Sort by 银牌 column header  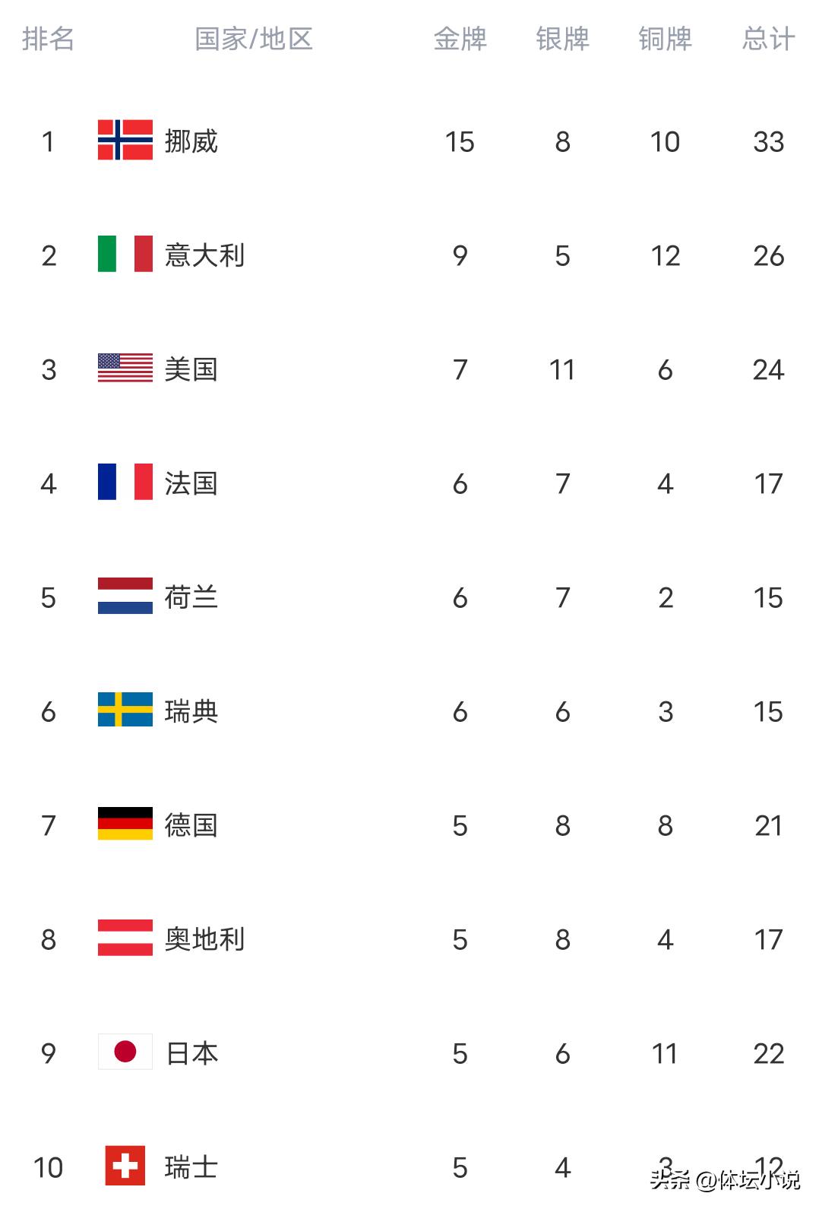pos(562,39)
